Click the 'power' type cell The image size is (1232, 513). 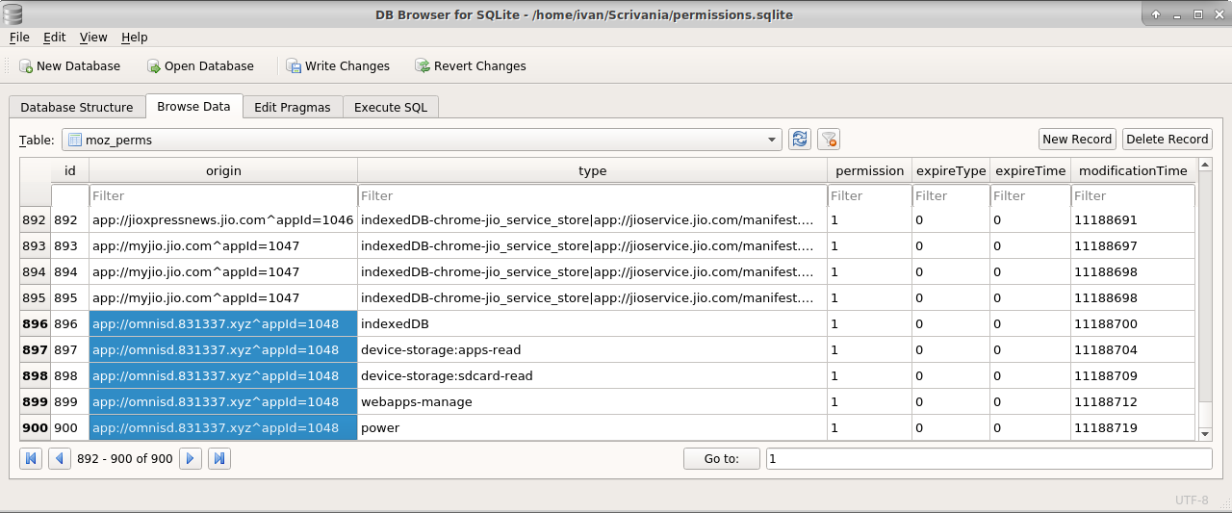tap(592, 427)
